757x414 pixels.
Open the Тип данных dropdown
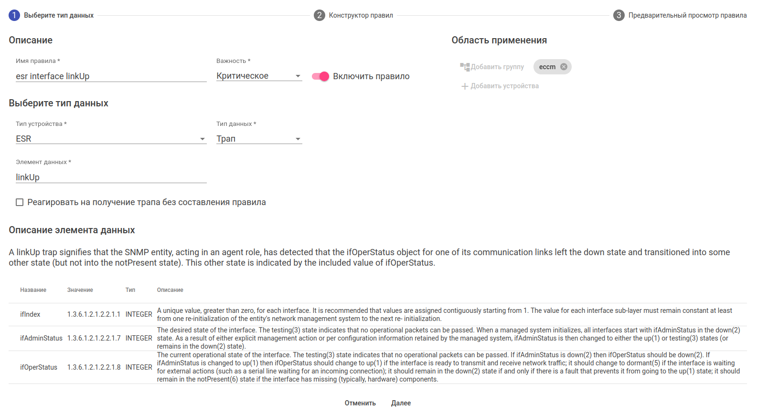(x=259, y=139)
